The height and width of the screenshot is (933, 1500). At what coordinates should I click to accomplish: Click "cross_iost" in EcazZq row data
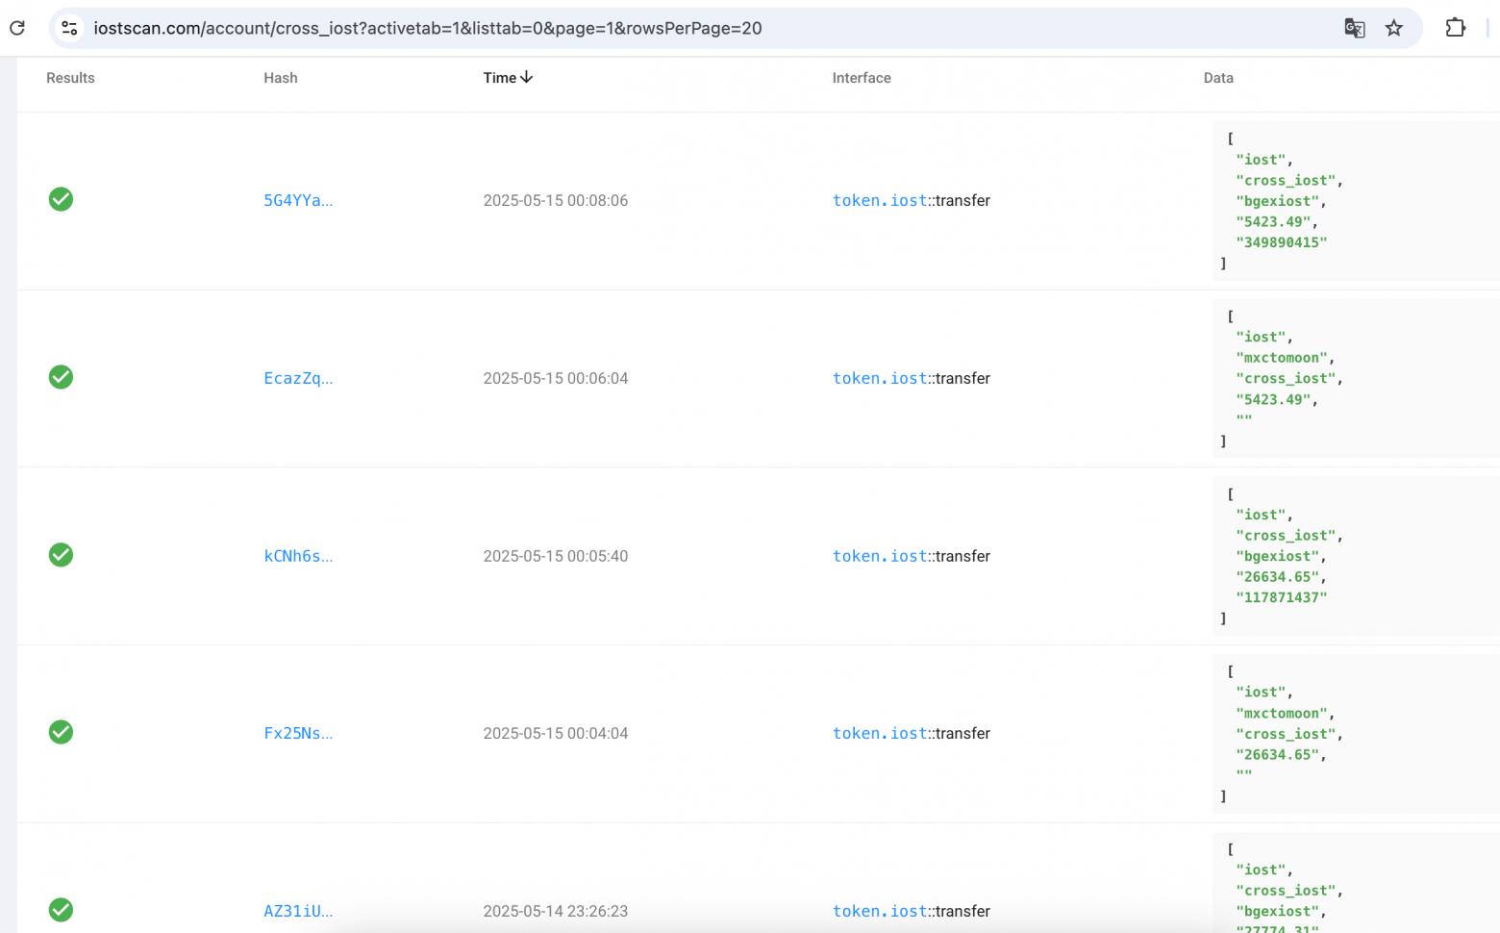(1287, 379)
